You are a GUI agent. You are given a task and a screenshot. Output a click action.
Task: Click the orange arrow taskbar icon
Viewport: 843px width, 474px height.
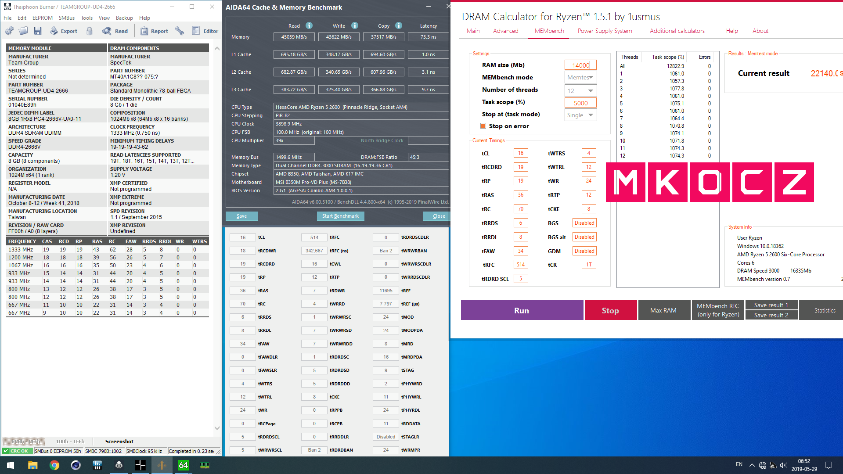(162, 465)
